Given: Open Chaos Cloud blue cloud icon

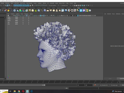Looking at the screenshot, I should 81,11.
